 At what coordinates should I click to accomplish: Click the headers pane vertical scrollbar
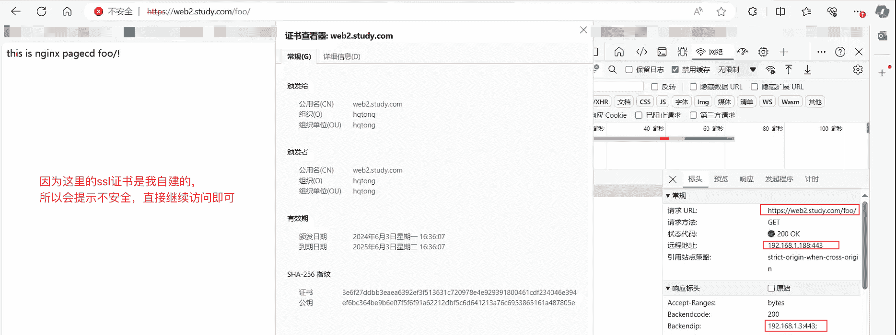click(x=865, y=245)
